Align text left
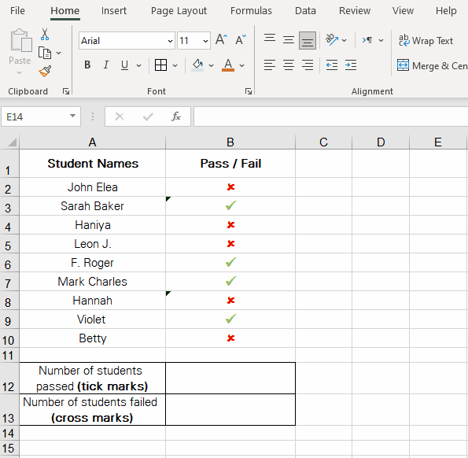This screenshot has height=458, width=468. tap(270, 65)
